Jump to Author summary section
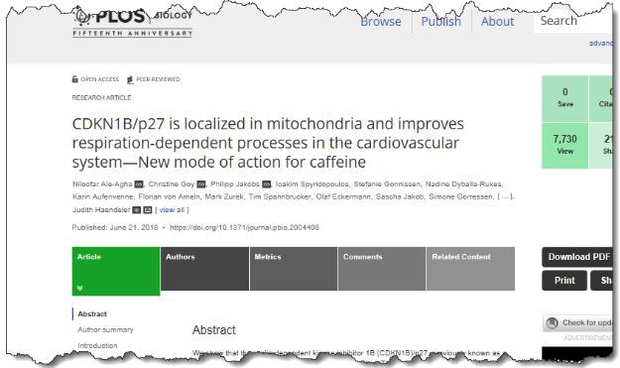This screenshot has height=368, width=620. point(105,329)
